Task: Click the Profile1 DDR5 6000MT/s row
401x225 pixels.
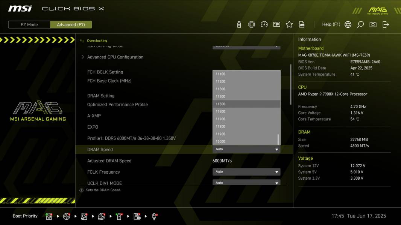Action: point(131,138)
